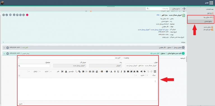Click the ذخیره save button

pyautogui.click(x=21, y=104)
